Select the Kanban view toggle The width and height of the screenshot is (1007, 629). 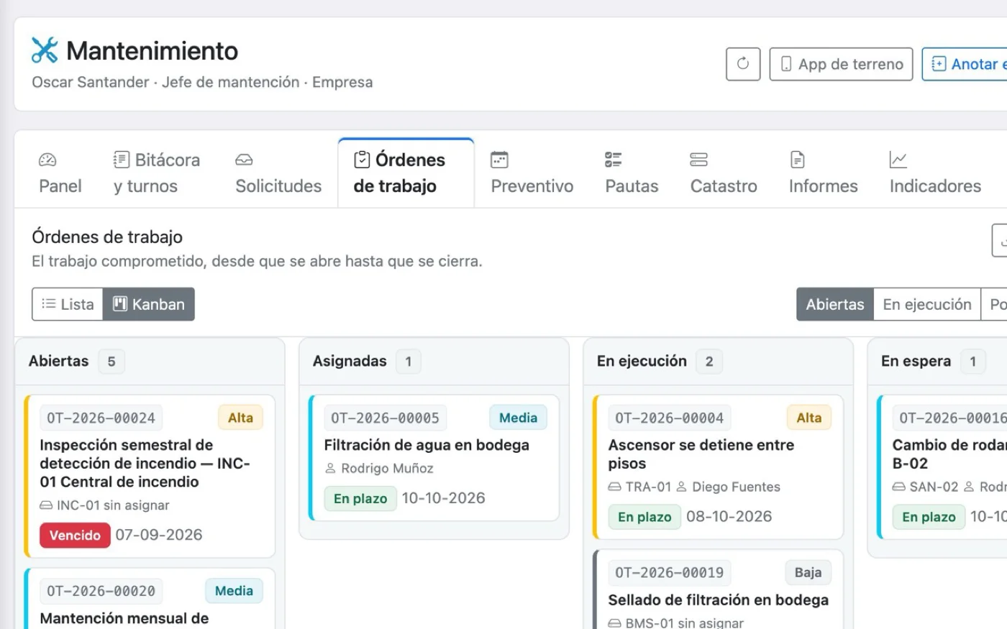click(x=149, y=304)
